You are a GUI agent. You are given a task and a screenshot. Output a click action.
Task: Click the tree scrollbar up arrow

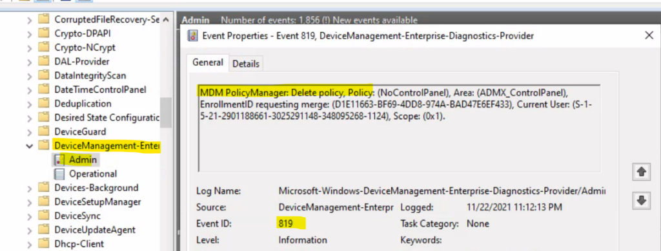[166, 20]
